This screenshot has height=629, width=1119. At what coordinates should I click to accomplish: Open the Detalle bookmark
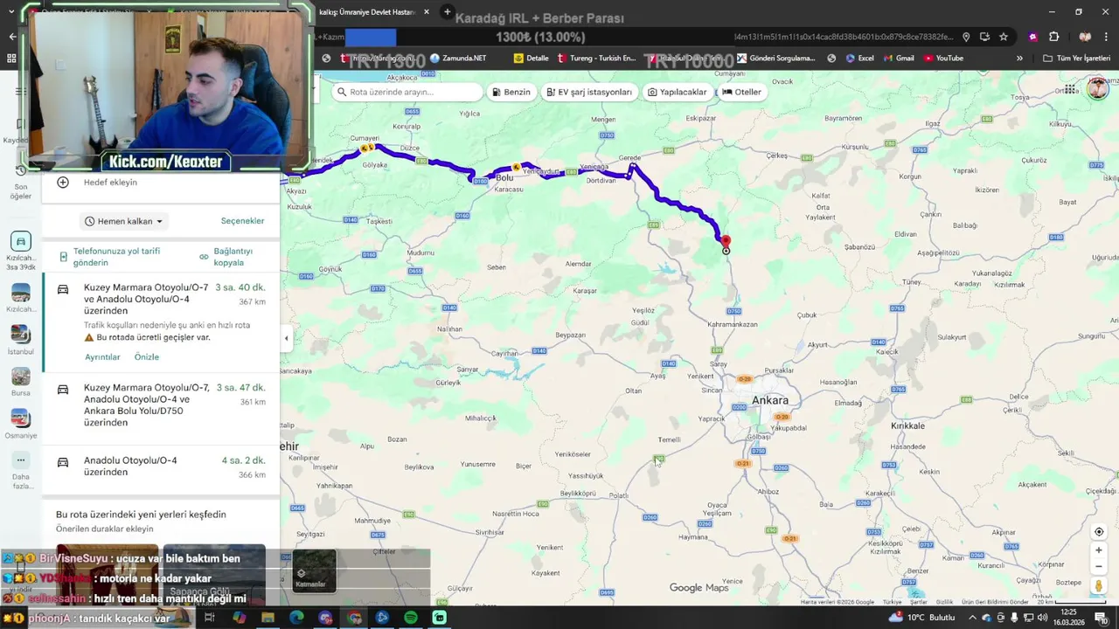coord(532,59)
